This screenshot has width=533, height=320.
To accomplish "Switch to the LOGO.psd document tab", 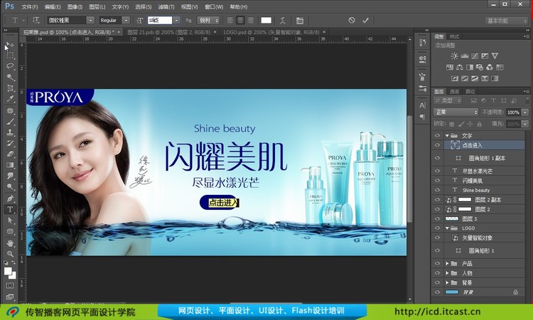I will [271, 32].
